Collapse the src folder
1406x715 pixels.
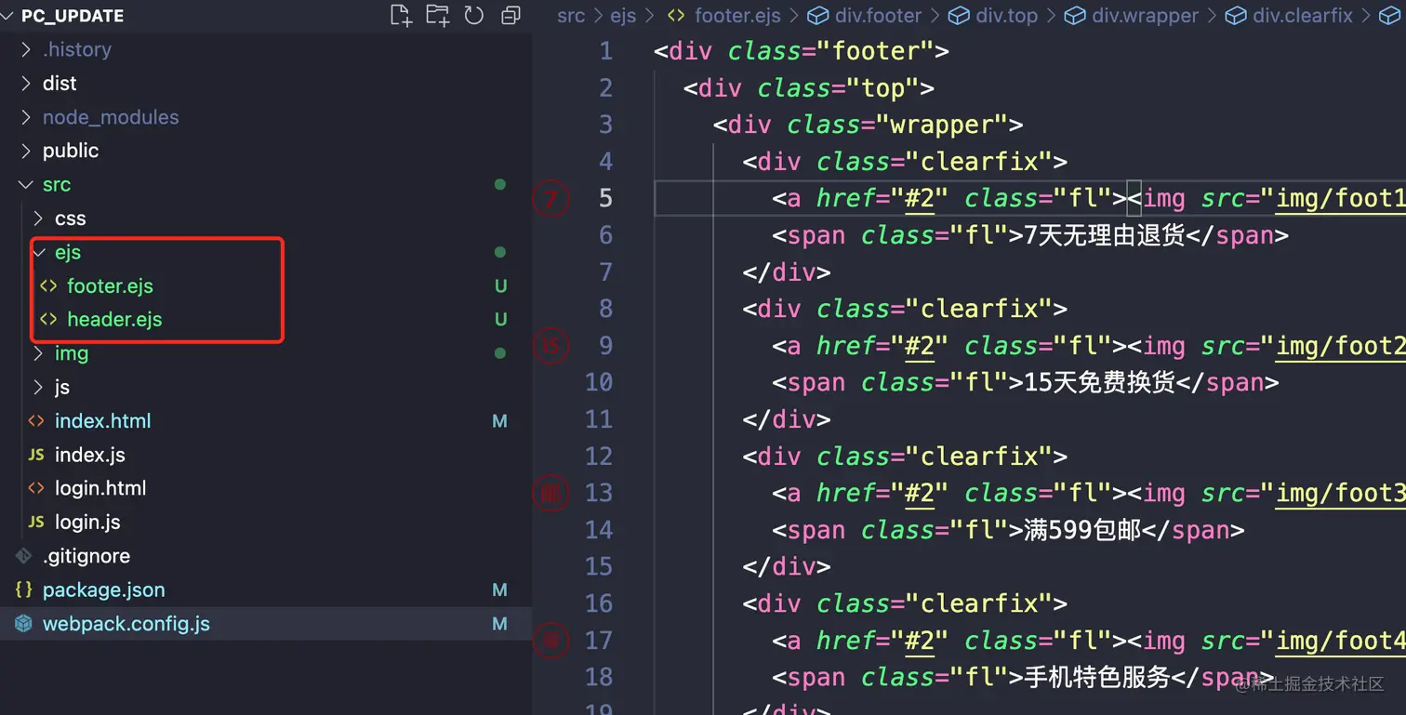click(26, 184)
